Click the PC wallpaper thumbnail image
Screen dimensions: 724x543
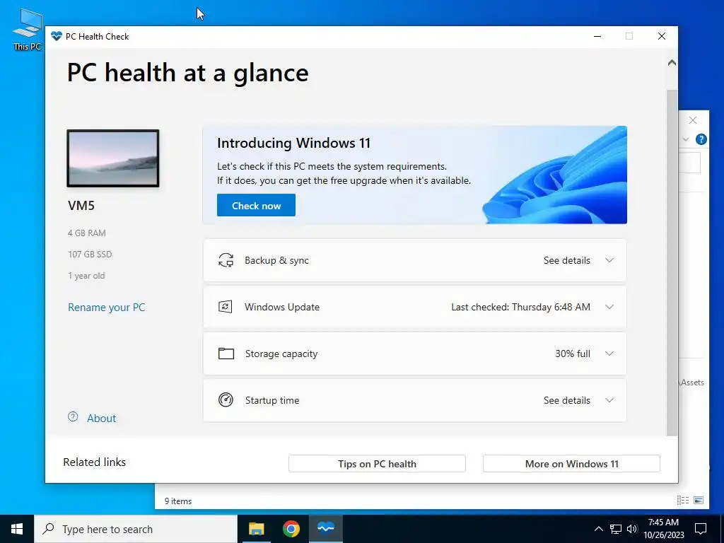point(113,158)
